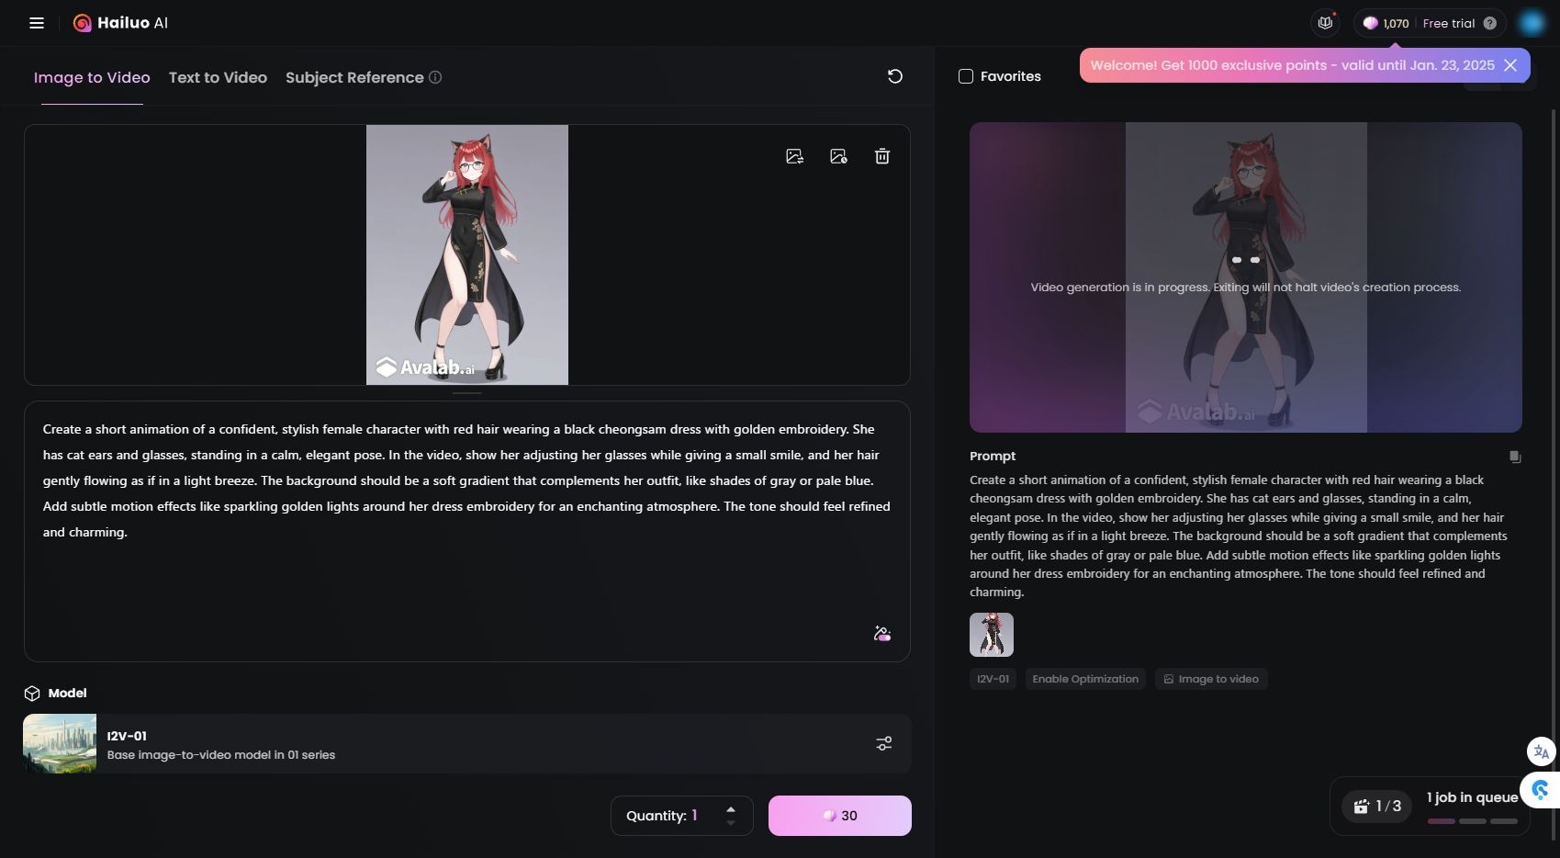Click the copy prompt icon in the right panel
Viewport: 1560px width, 858px height.
(1513, 455)
